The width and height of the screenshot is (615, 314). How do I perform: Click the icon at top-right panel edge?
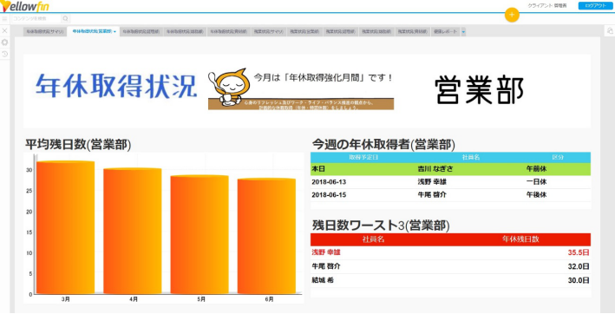pos(610,31)
